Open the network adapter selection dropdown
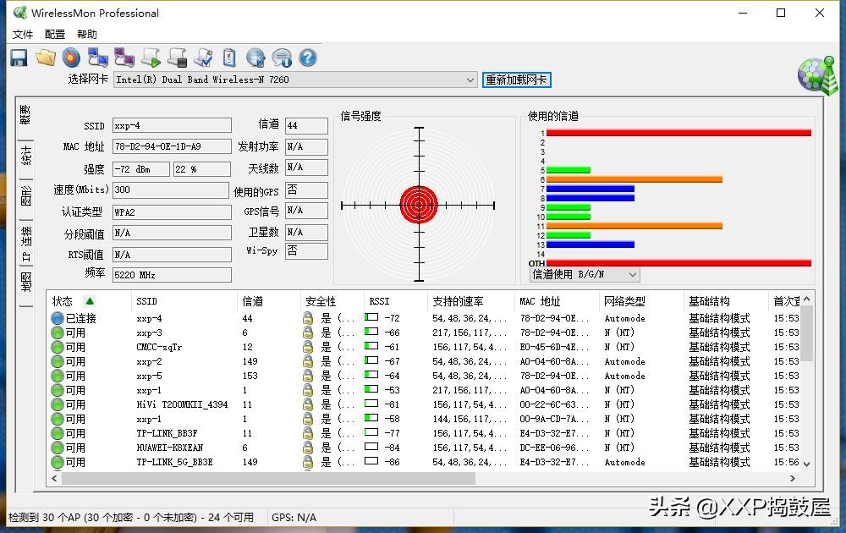The image size is (846, 533). point(471,80)
